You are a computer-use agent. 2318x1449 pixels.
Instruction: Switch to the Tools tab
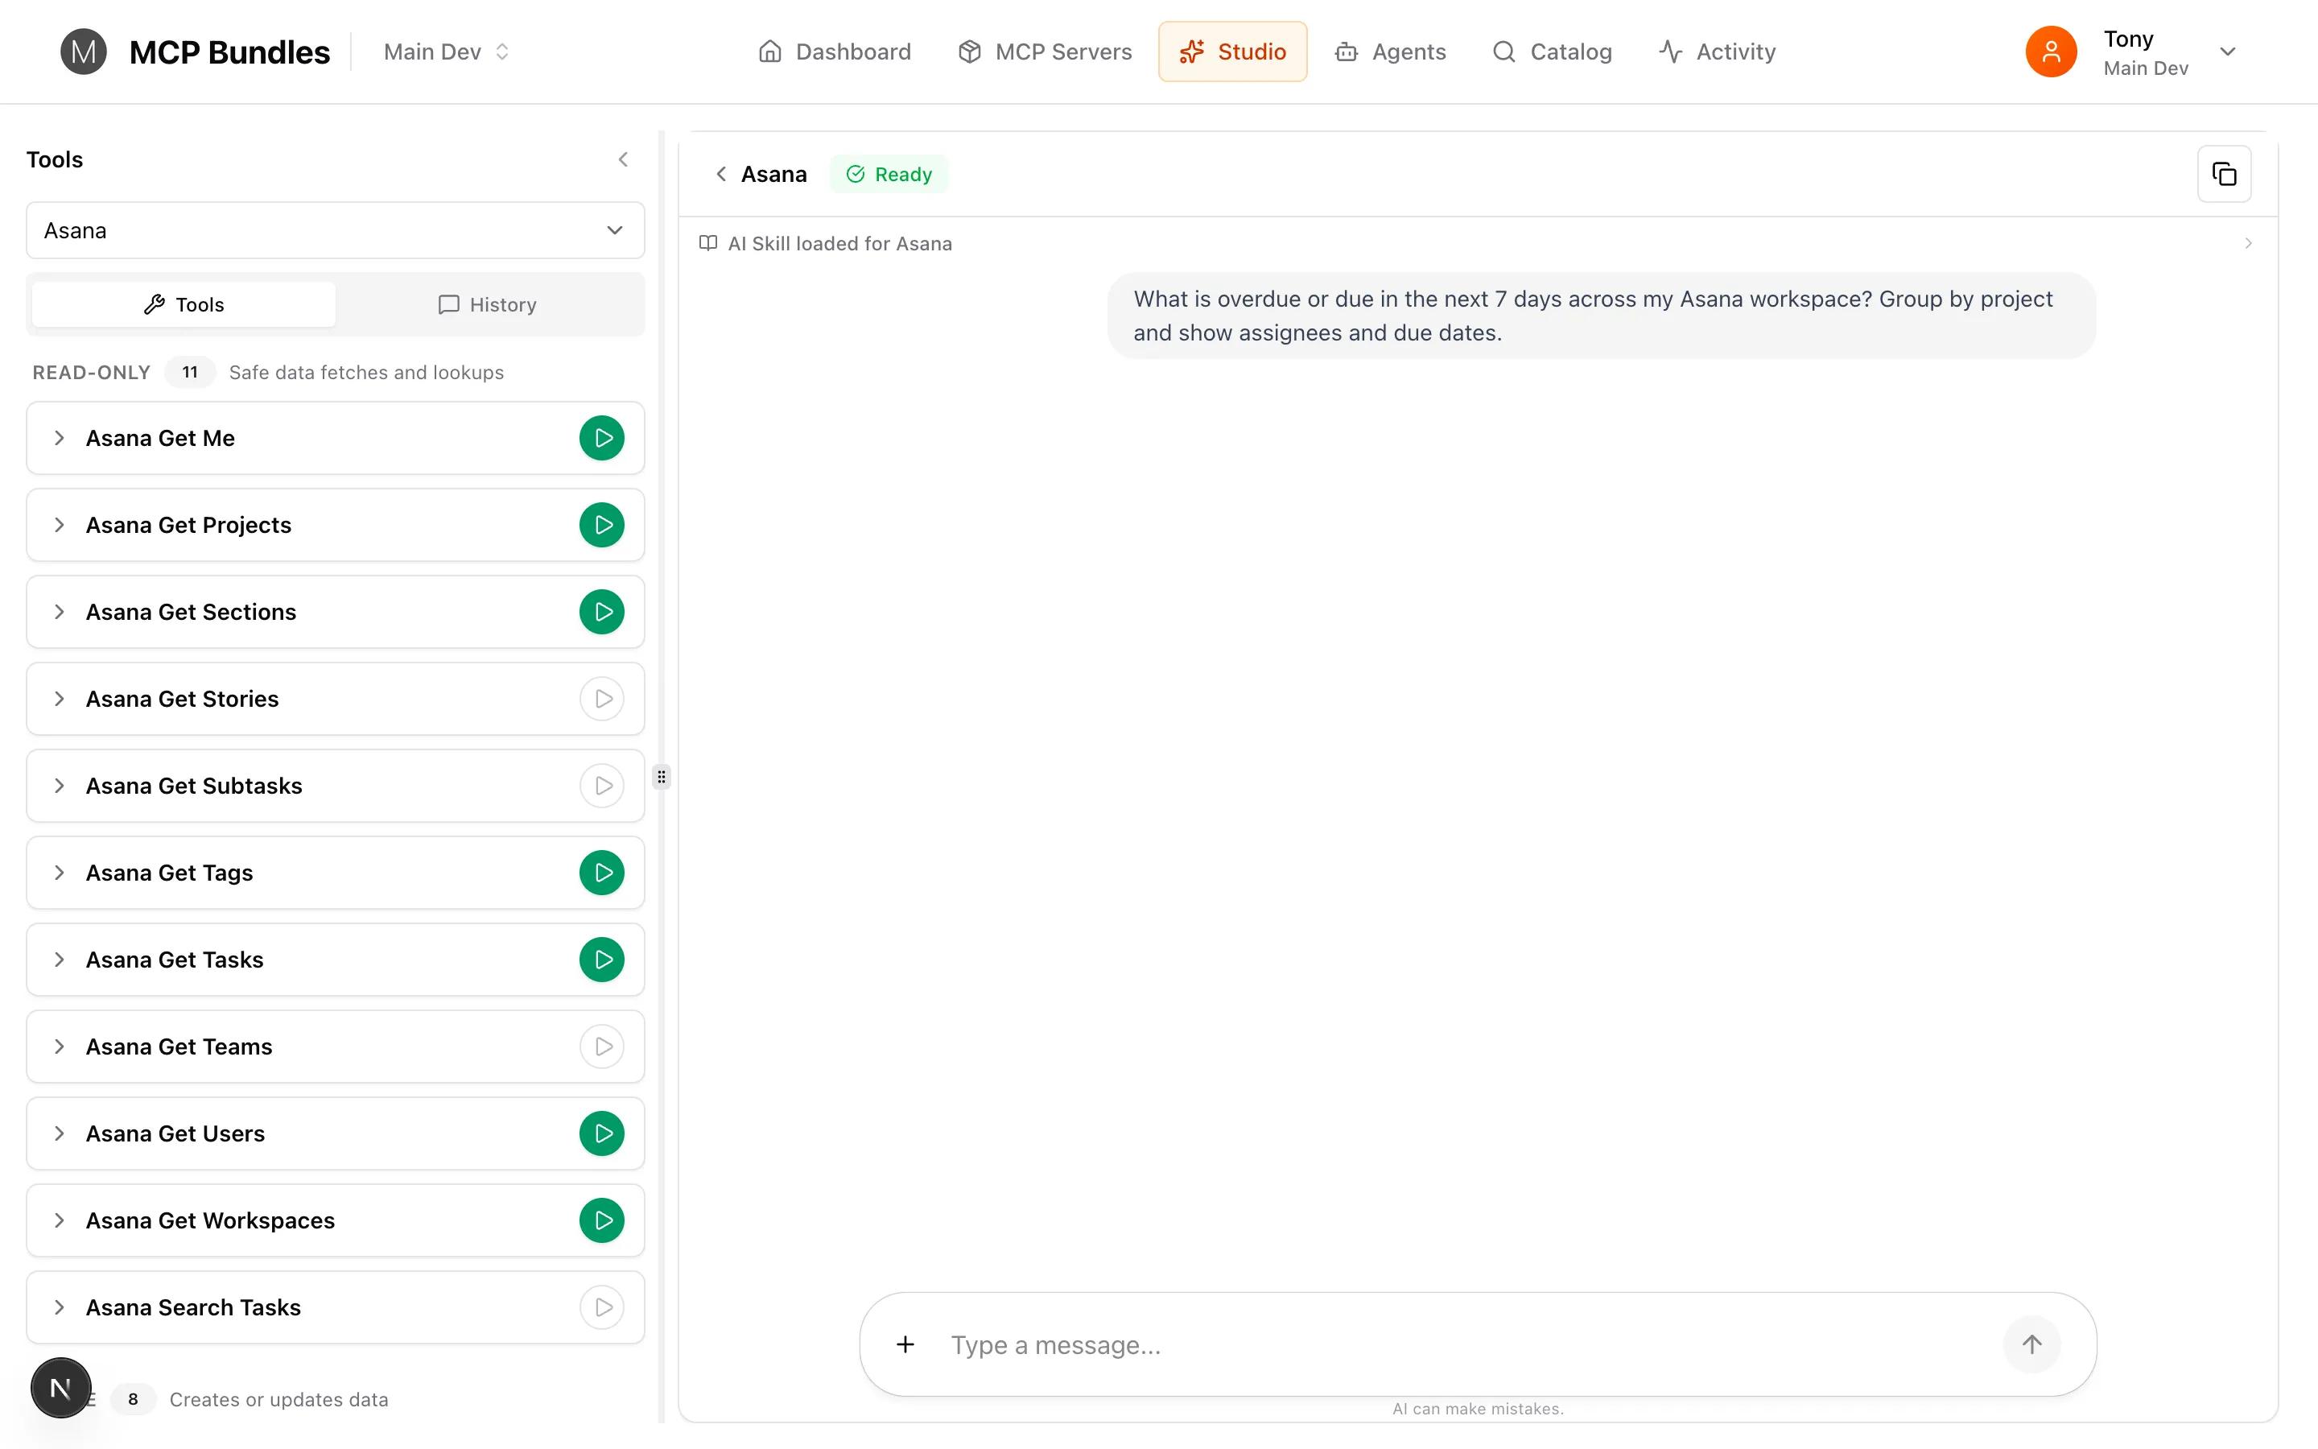click(x=184, y=305)
